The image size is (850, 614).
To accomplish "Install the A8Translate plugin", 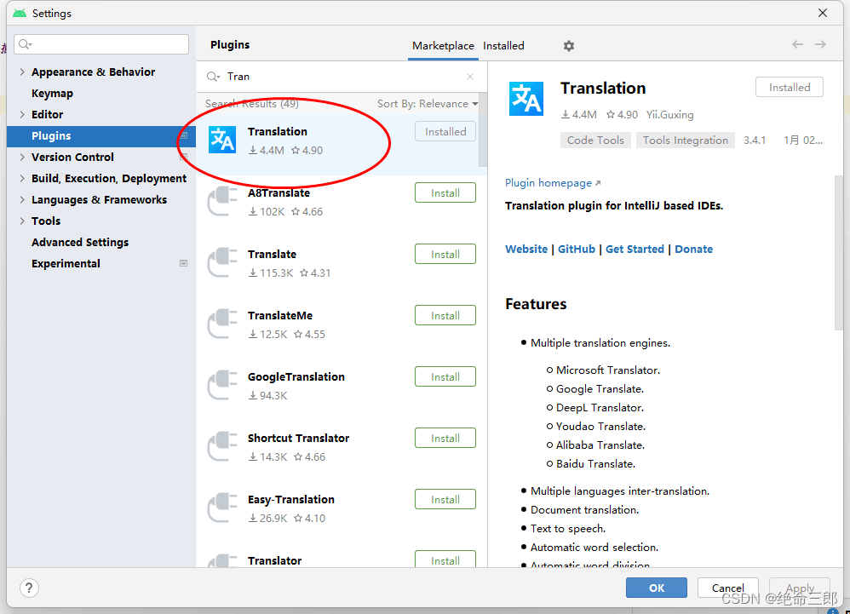I will point(445,193).
